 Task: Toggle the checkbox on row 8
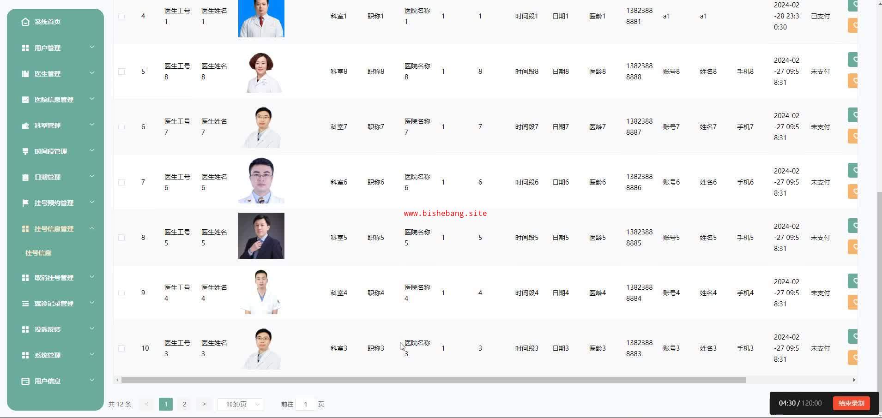pos(121,238)
